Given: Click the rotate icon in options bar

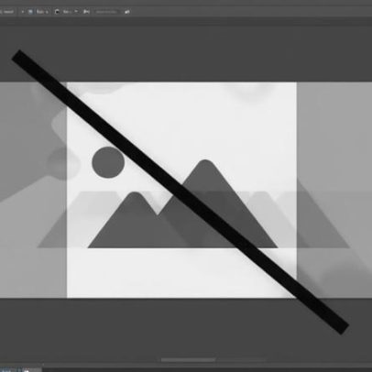Looking at the screenshot, I should 57,12.
